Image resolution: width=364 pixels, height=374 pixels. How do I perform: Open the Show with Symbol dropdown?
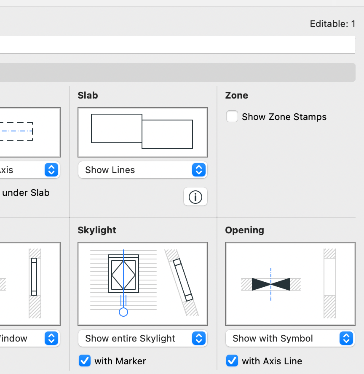(x=290, y=338)
